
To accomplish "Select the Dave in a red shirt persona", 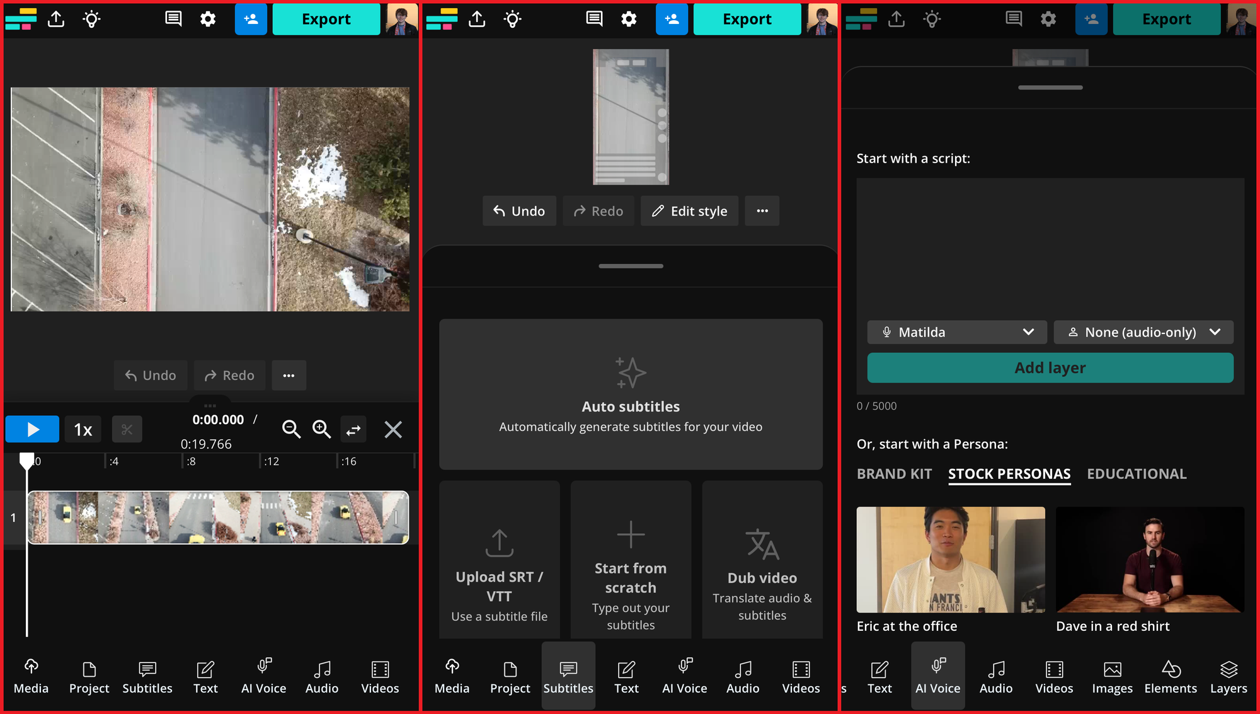I will tap(1149, 560).
